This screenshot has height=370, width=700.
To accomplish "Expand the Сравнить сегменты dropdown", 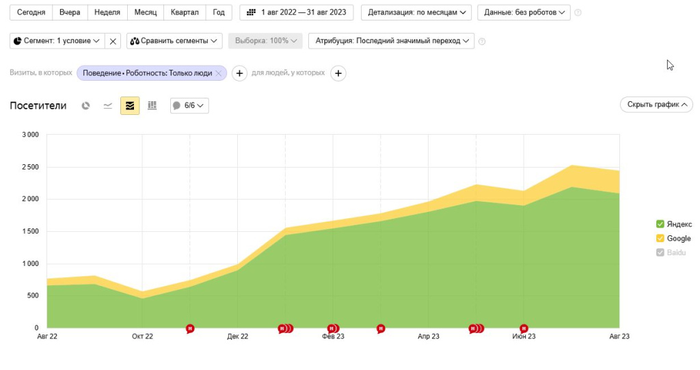I will [174, 41].
